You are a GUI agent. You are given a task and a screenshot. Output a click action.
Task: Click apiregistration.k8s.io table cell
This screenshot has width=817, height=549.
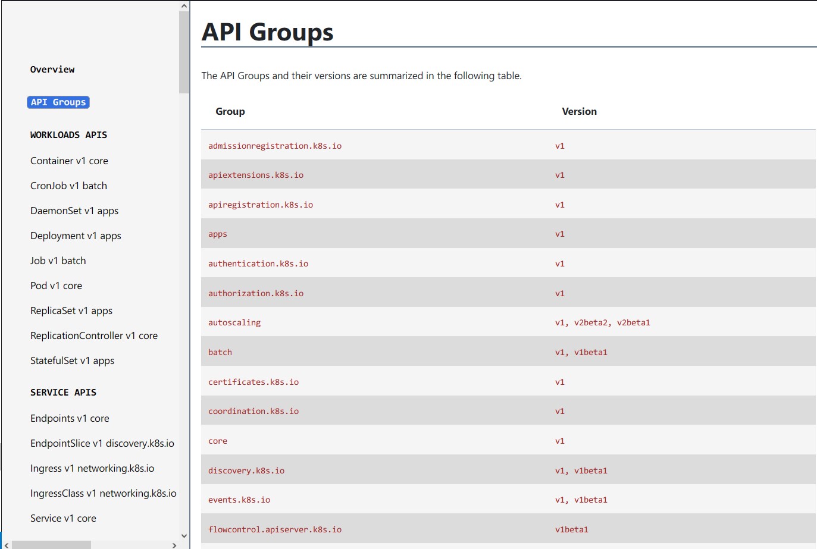tap(261, 205)
